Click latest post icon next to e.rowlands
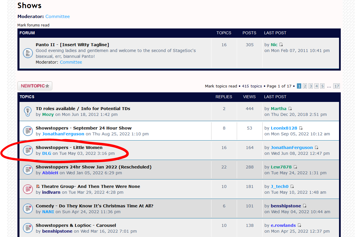This screenshot has width=355, height=237. coord(299,225)
